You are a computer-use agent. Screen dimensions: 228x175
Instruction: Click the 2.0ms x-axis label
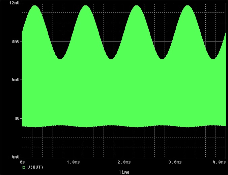click(x=124, y=162)
